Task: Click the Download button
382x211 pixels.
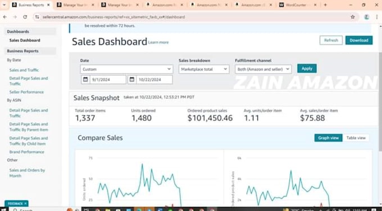Action: point(359,40)
